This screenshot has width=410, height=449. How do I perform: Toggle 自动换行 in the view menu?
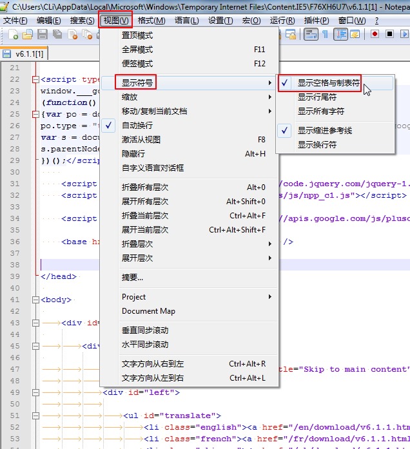pos(137,126)
